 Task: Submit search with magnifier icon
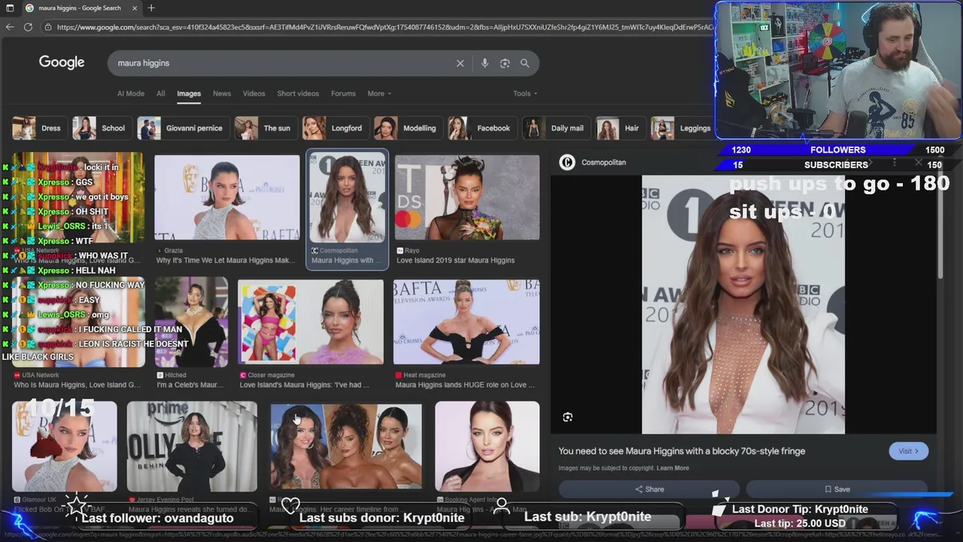click(x=525, y=63)
